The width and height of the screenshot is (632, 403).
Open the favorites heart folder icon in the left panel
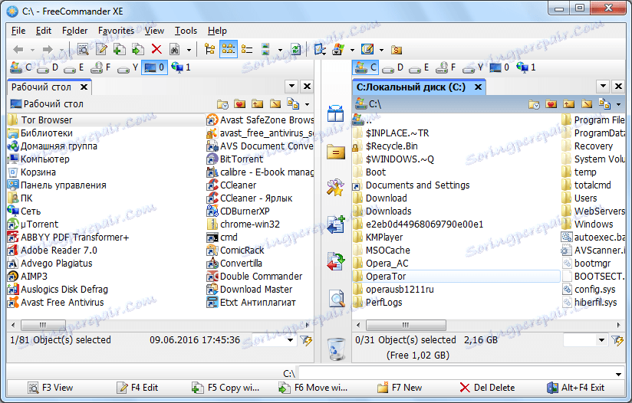[x=240, y=104]
